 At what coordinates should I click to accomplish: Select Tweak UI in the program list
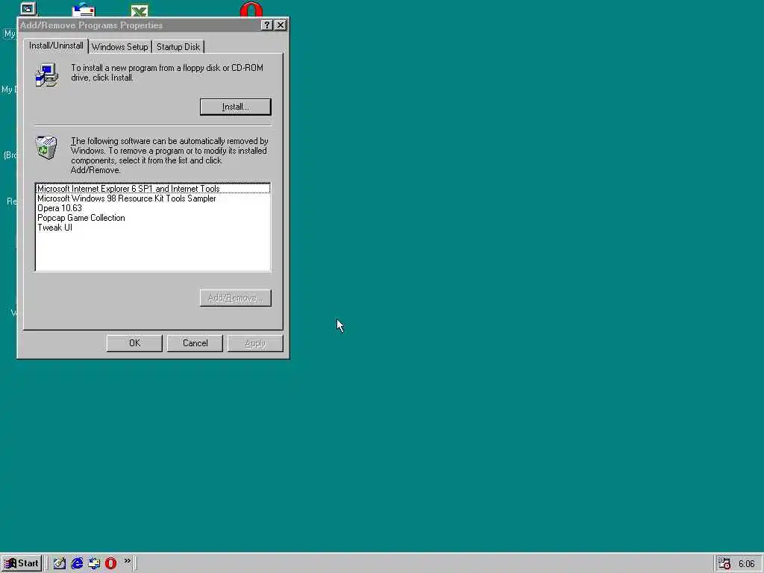(x=153, y=228)
